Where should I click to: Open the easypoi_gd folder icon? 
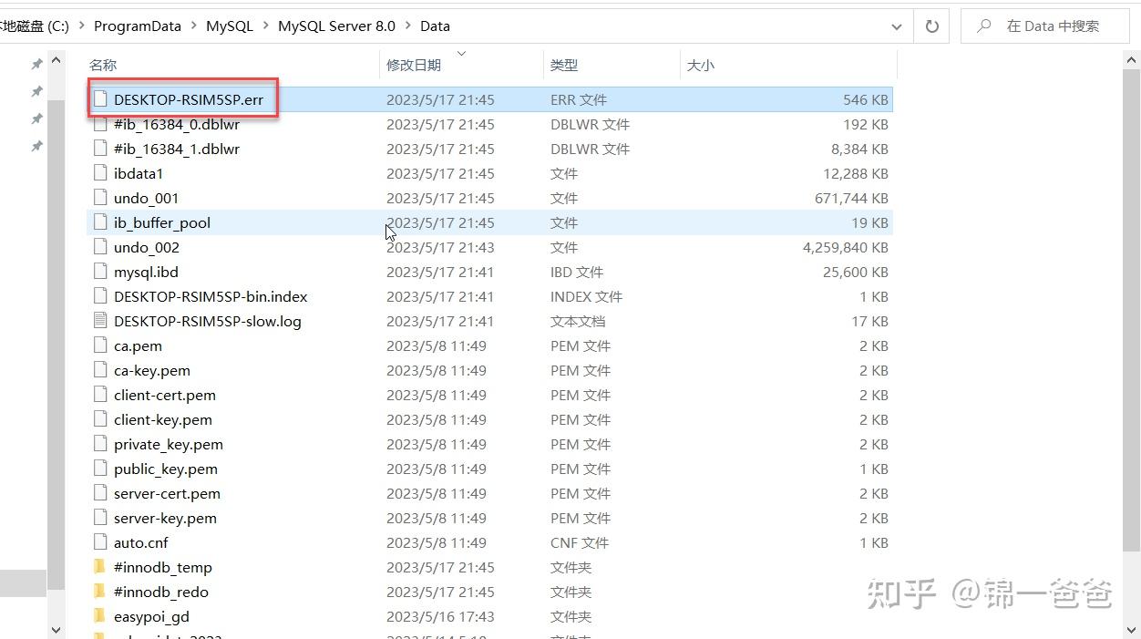coord(100,616)
